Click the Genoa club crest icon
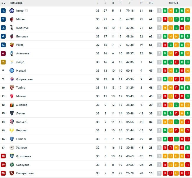192x178 pixels. click(x=12, y=105)
